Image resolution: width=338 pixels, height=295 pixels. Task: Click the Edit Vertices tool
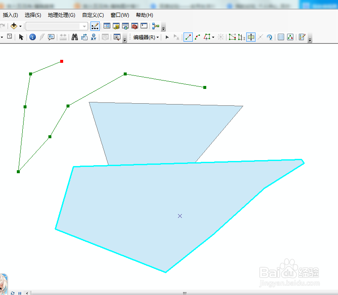(232, 37)
